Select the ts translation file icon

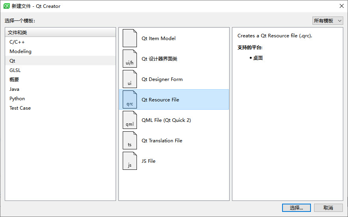tap(130, 140)
